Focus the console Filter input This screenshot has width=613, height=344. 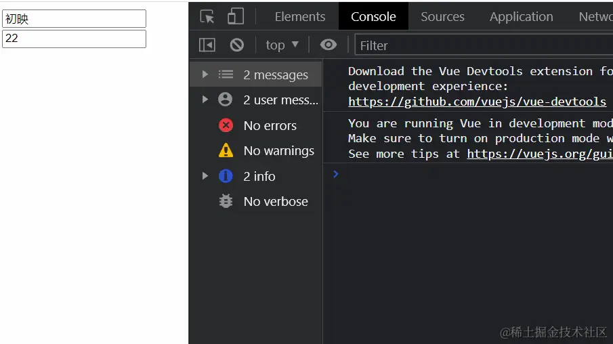click(484, 45)
